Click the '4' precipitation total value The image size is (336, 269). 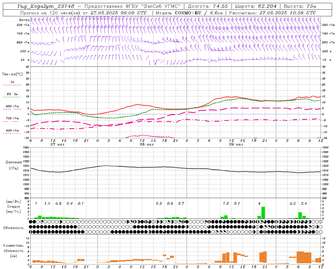click(x=259, y=204)
